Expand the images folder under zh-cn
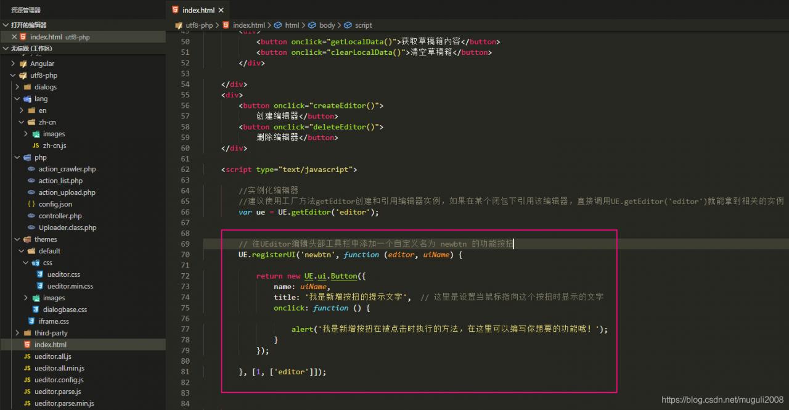 tap(27, 134)
